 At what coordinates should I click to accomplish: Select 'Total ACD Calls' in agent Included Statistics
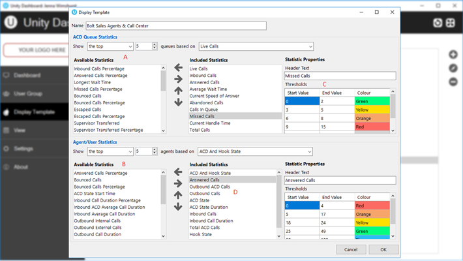point(205,227)
